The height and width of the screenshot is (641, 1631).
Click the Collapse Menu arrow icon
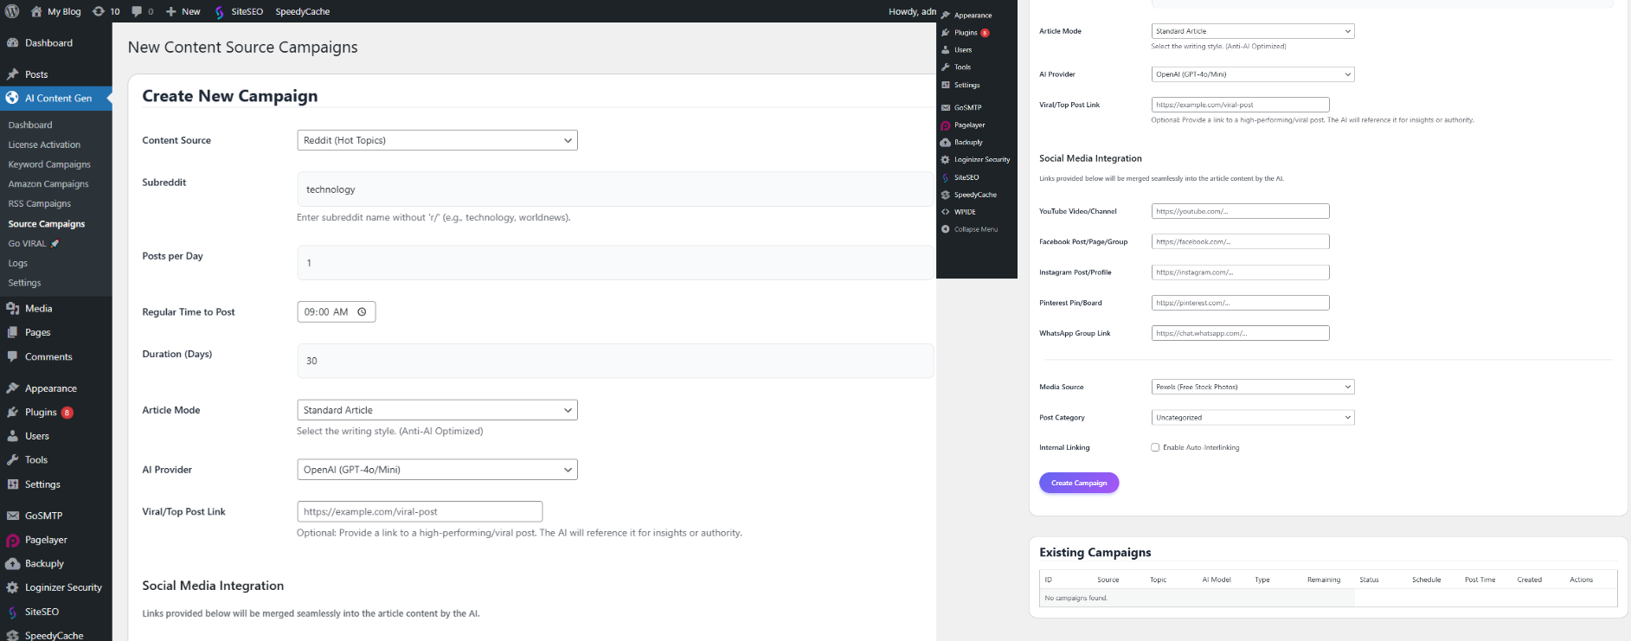(945, 229)
